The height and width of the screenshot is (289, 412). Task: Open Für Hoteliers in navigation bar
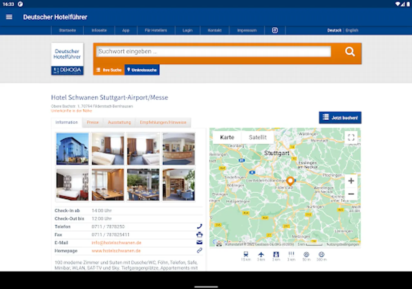pos(156,31)
